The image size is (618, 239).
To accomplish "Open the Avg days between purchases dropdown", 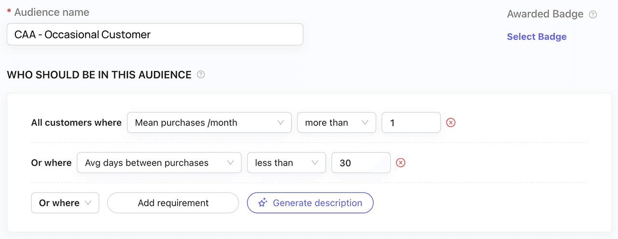I will (159, 163).
